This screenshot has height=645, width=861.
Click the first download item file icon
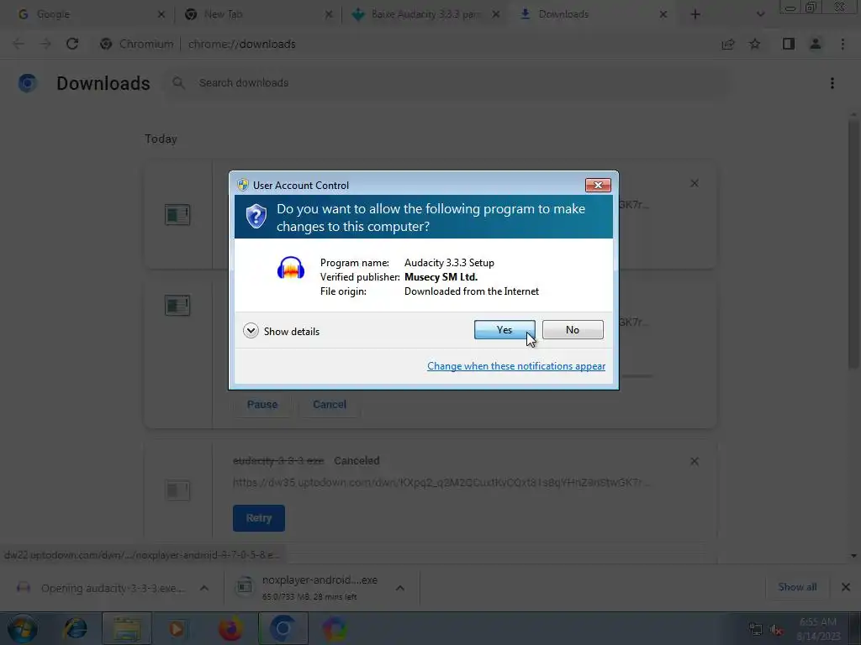[177, 214]
